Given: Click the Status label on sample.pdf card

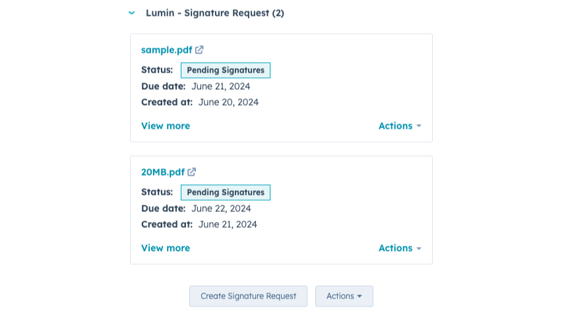Looking at the screenshot, I should click(157, 69).
